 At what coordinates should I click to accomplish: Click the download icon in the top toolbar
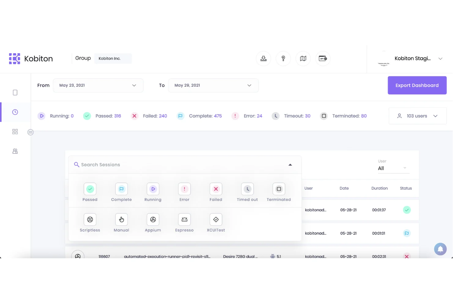(x=263, y=58)
